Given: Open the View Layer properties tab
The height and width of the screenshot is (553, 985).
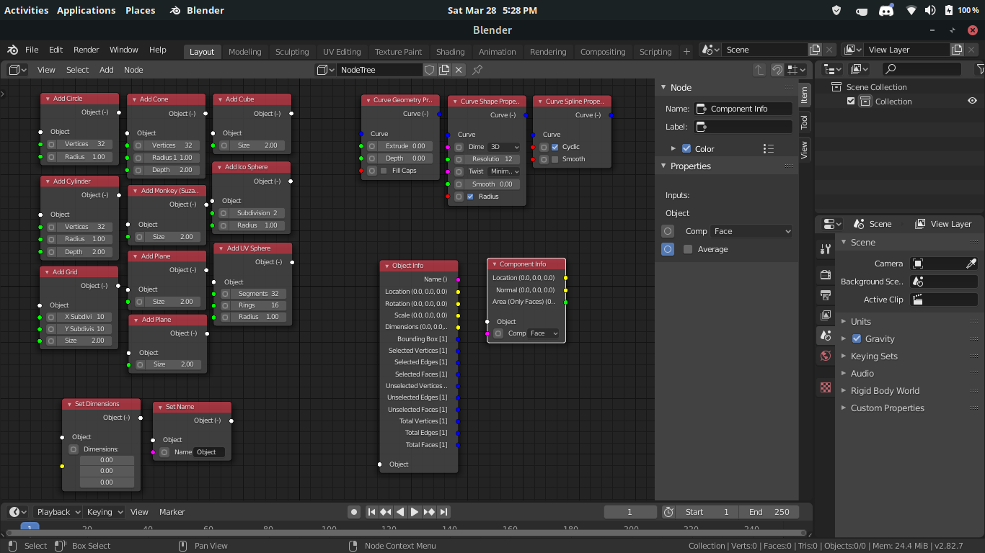Looking at the screenshot, I should click(x=826, y=315).
